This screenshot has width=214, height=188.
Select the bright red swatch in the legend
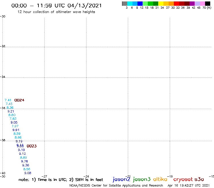tap(176, 3)
